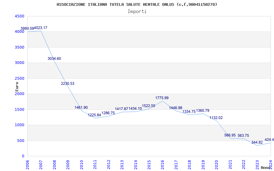Pick the 2017 label on the x-axis
The height and width of the screenshot is (171, 274).
click(x=176, y=165)
